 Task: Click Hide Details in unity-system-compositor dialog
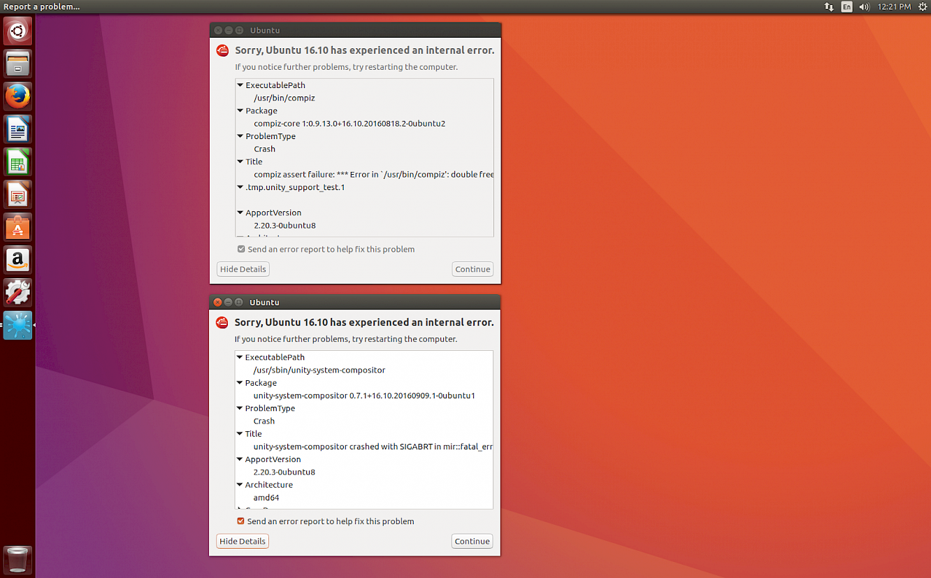click(x=242, y=541)
